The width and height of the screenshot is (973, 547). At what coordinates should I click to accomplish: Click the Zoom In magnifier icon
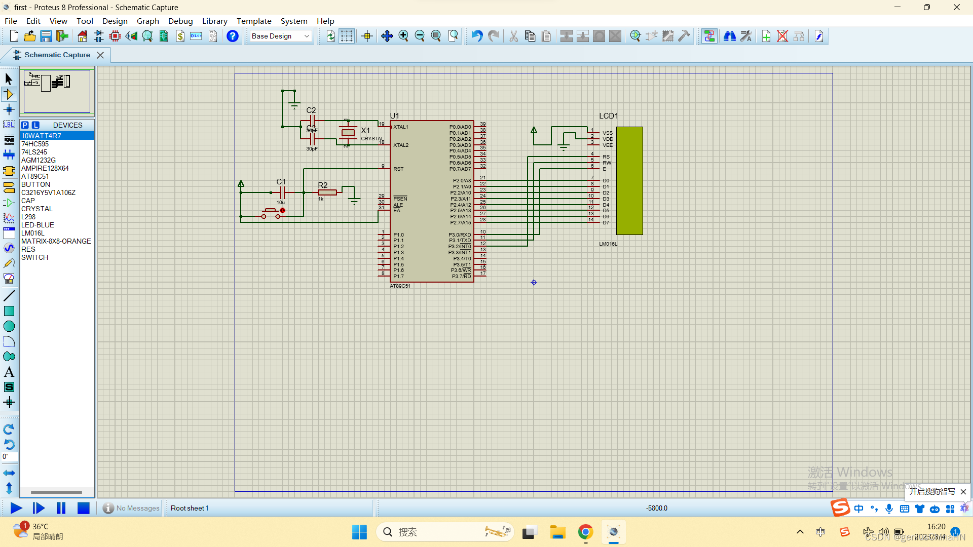pos(403,36)
